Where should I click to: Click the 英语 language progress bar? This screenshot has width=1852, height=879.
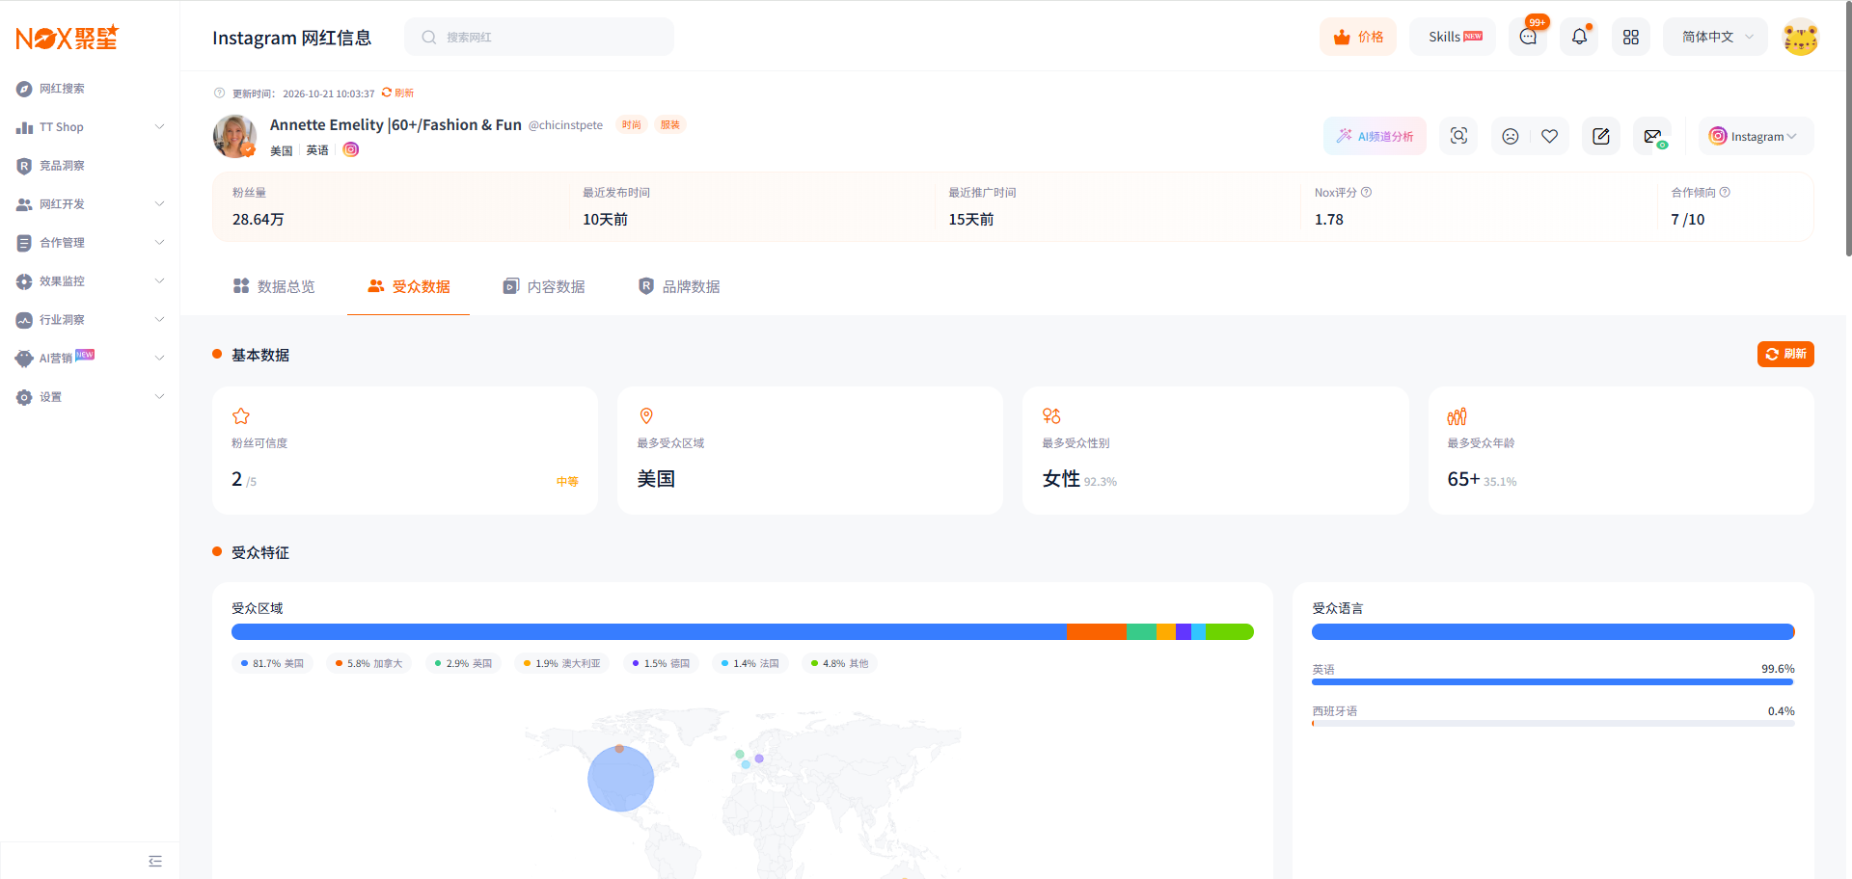(x=1553, y=681)
